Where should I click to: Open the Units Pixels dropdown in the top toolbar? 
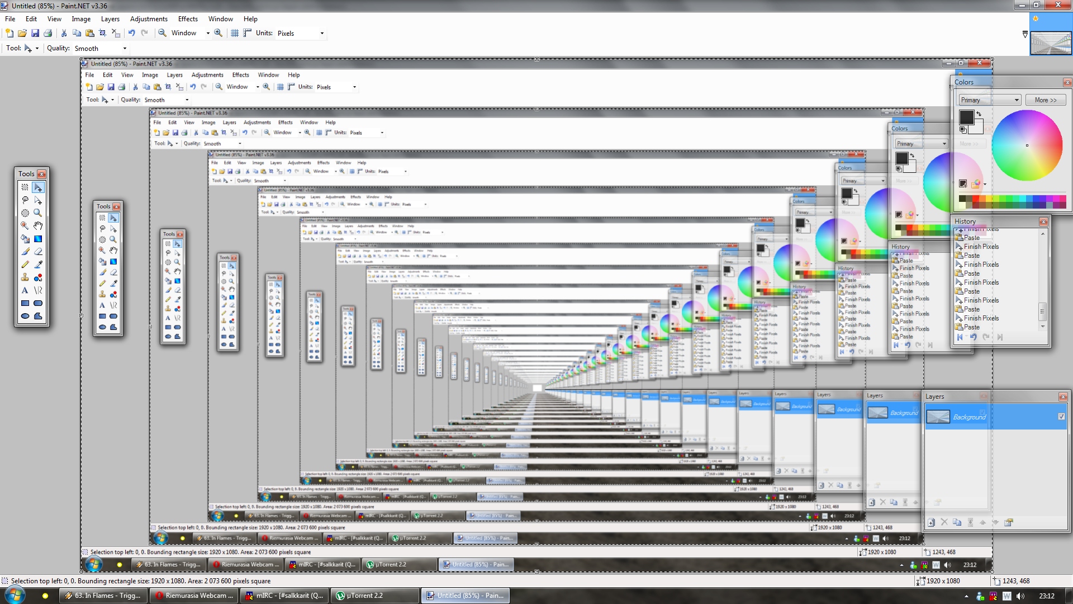[x=322, y=33]
